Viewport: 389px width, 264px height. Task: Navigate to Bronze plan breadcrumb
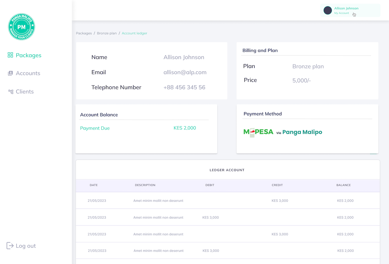107,33
